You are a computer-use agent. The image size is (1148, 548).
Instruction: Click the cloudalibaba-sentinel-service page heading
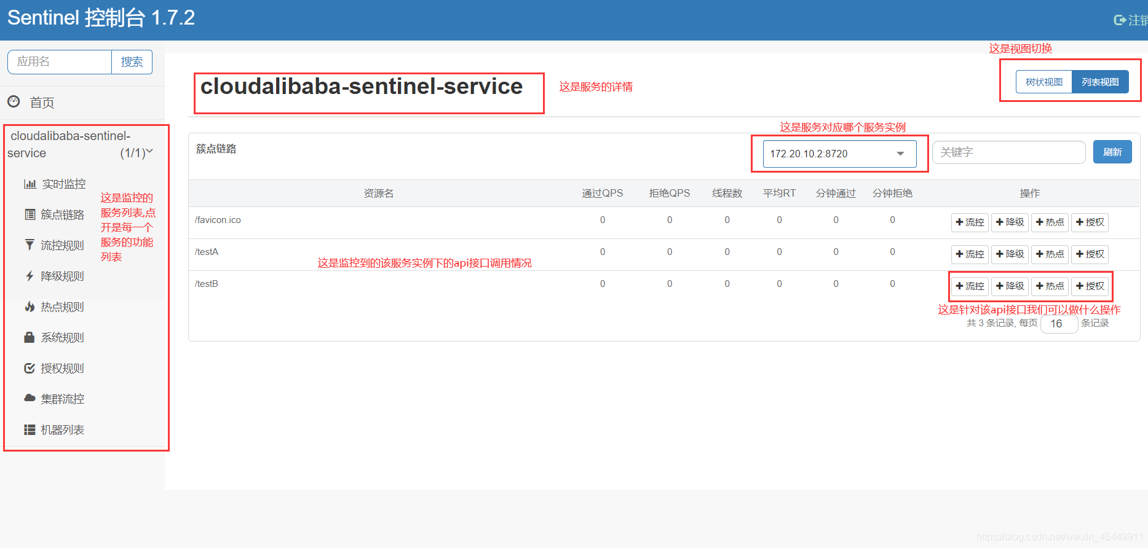tap(362, 87)
